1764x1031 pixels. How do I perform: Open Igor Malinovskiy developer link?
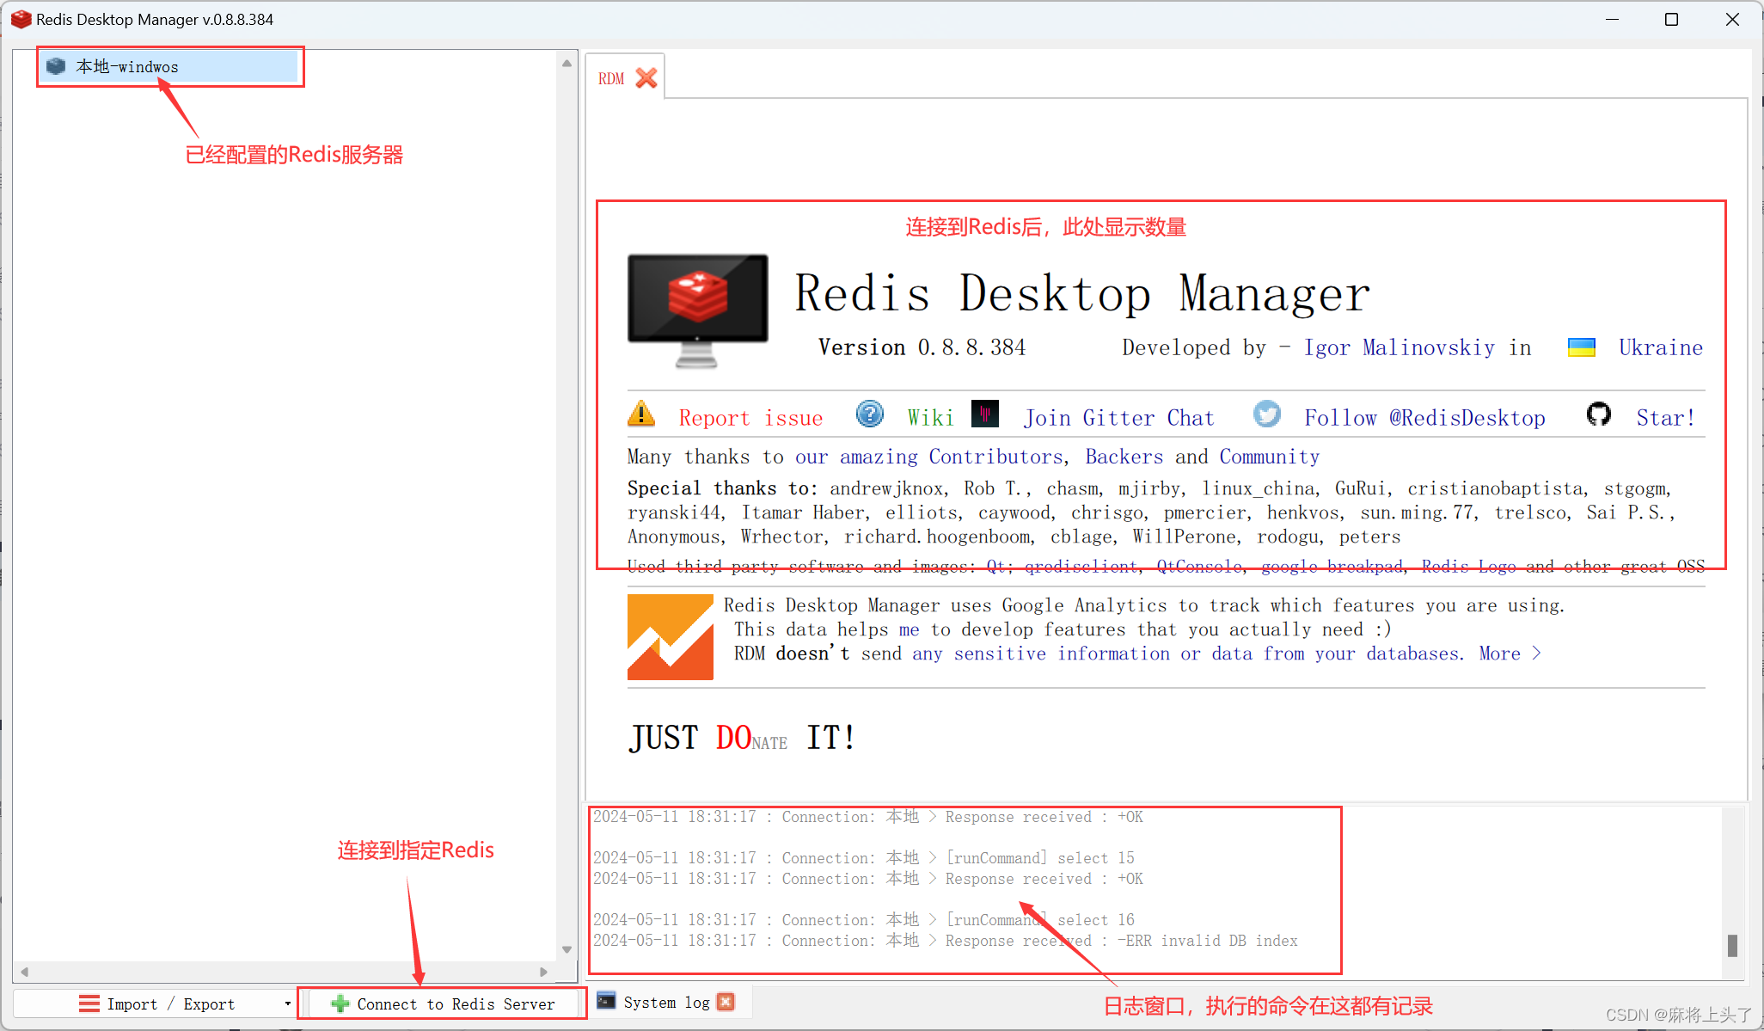pyautogui.click(x=1400, y=347)
